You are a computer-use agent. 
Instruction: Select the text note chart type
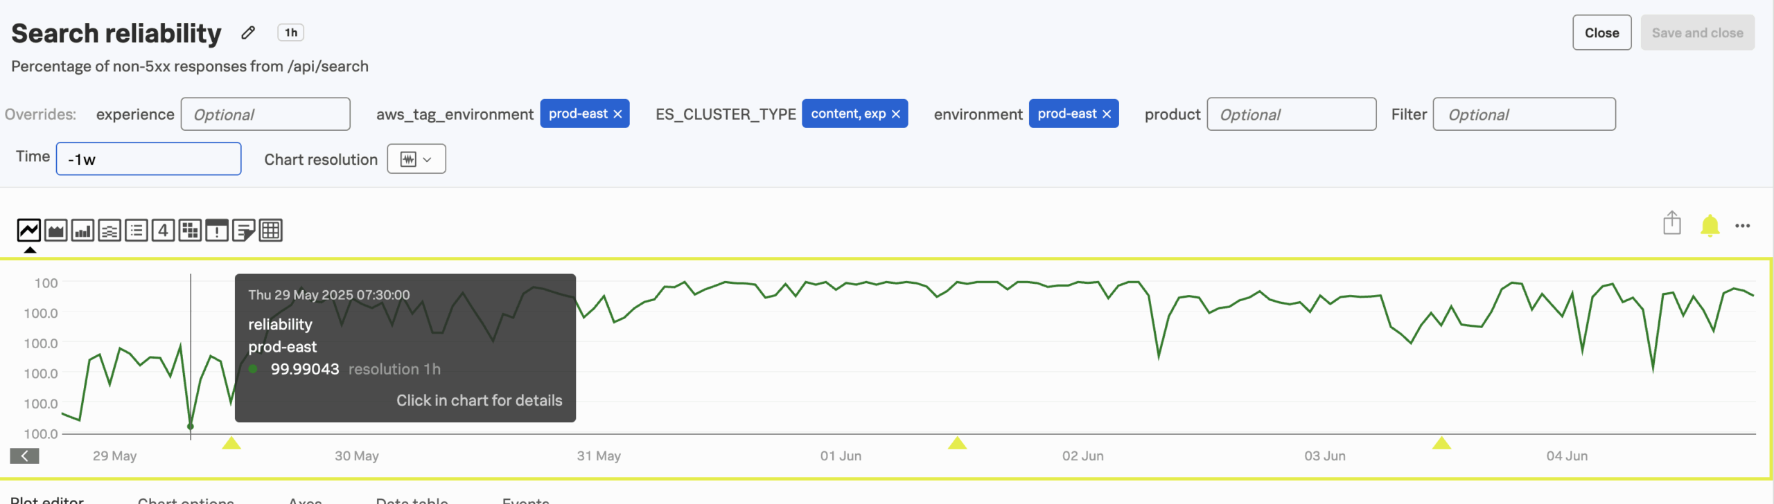[243, 230]
